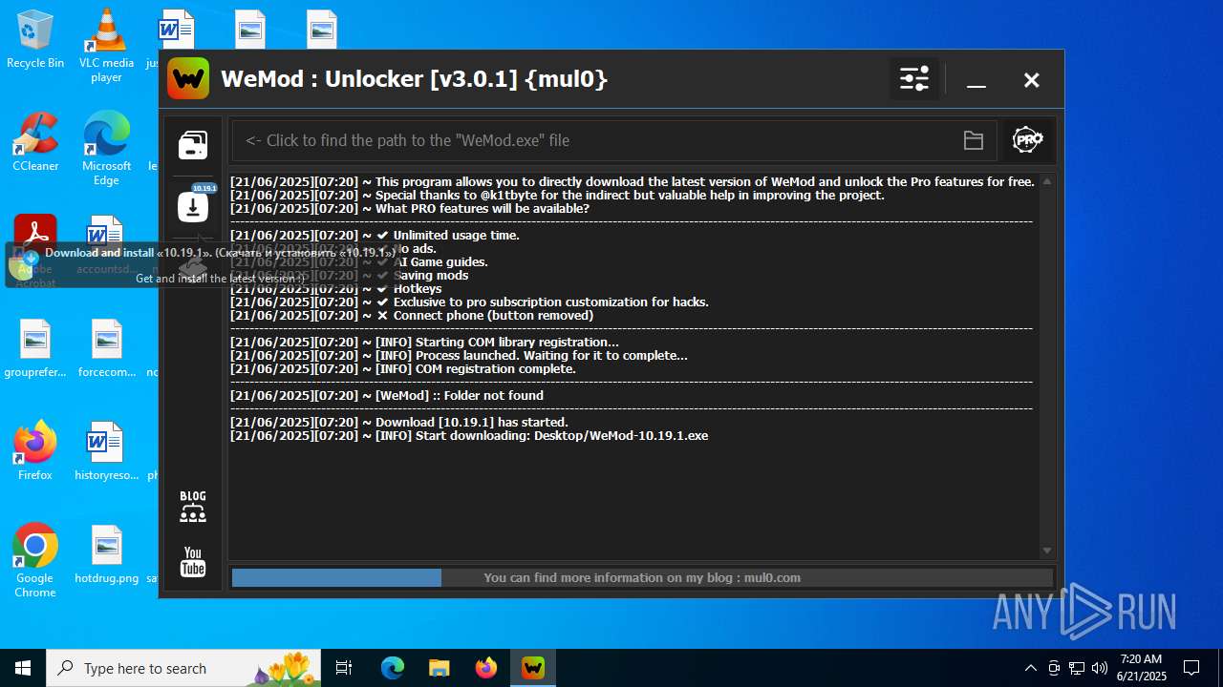Screen dimensions: 1223x687
Task: Open Microsoft Edge from the taskbar
Action: click(x=393, y=668)
